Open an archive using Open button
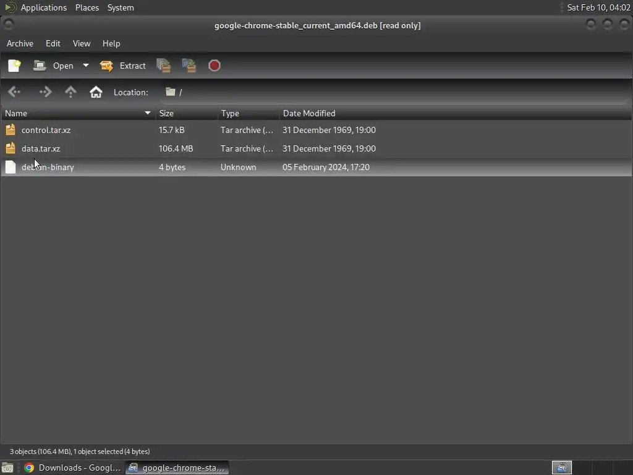The width and height of the screenshot is (633, 475). tap(53, 66)
